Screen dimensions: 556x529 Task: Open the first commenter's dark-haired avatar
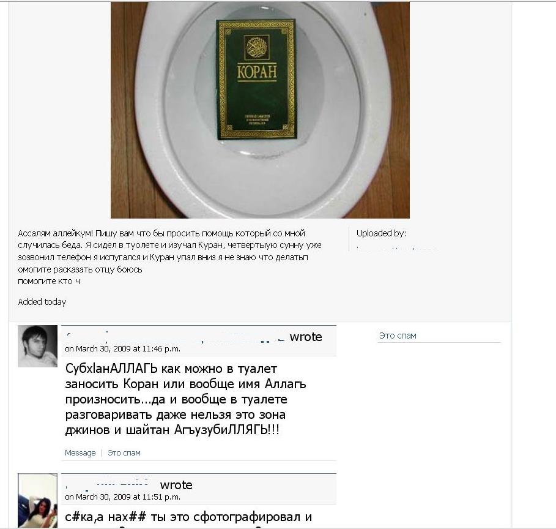pos(37,346)
